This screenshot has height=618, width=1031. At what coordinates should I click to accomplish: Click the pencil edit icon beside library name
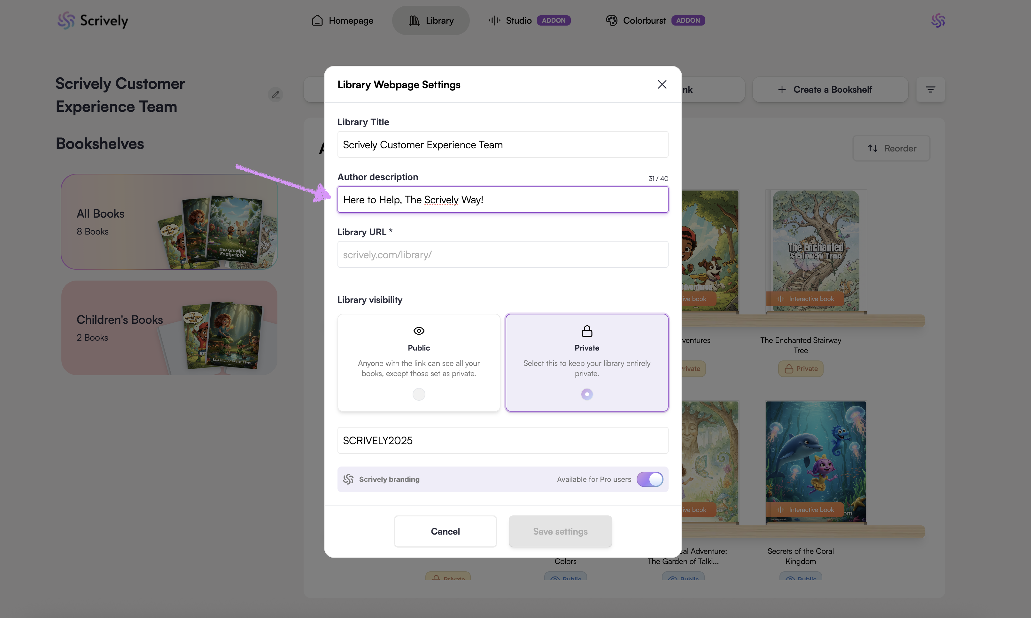[x=275, y=95]
